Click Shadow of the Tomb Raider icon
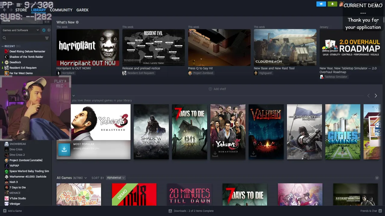The height and width of the screenshot is (216, 385). 7,57
